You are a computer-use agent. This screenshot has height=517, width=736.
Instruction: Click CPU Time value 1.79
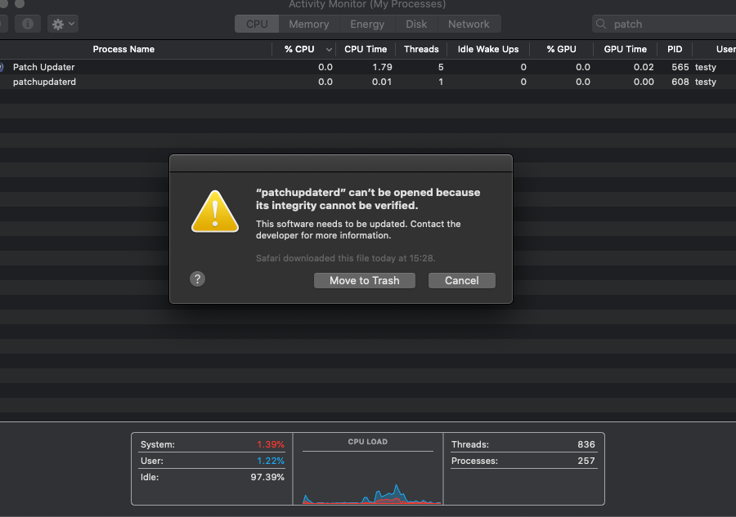point(382,67)
